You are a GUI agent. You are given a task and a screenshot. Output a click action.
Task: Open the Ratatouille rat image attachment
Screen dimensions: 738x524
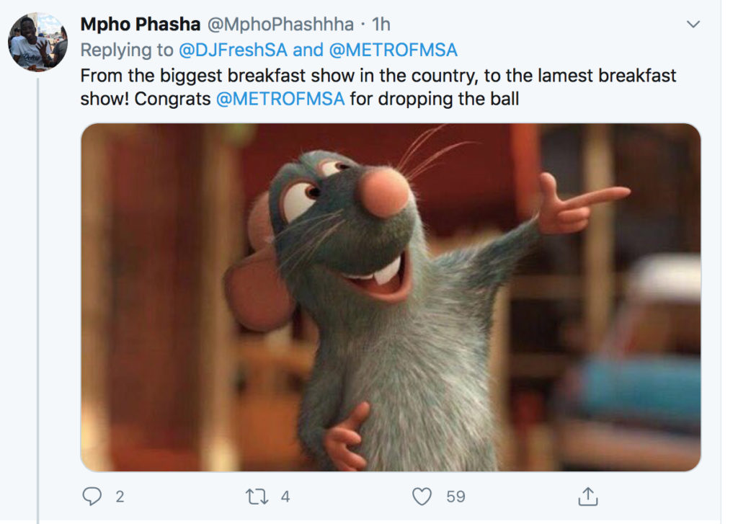coord(391,297)
